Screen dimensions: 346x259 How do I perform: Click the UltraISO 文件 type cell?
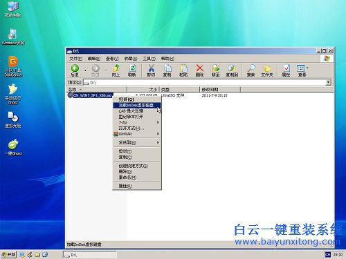(173, 95)
